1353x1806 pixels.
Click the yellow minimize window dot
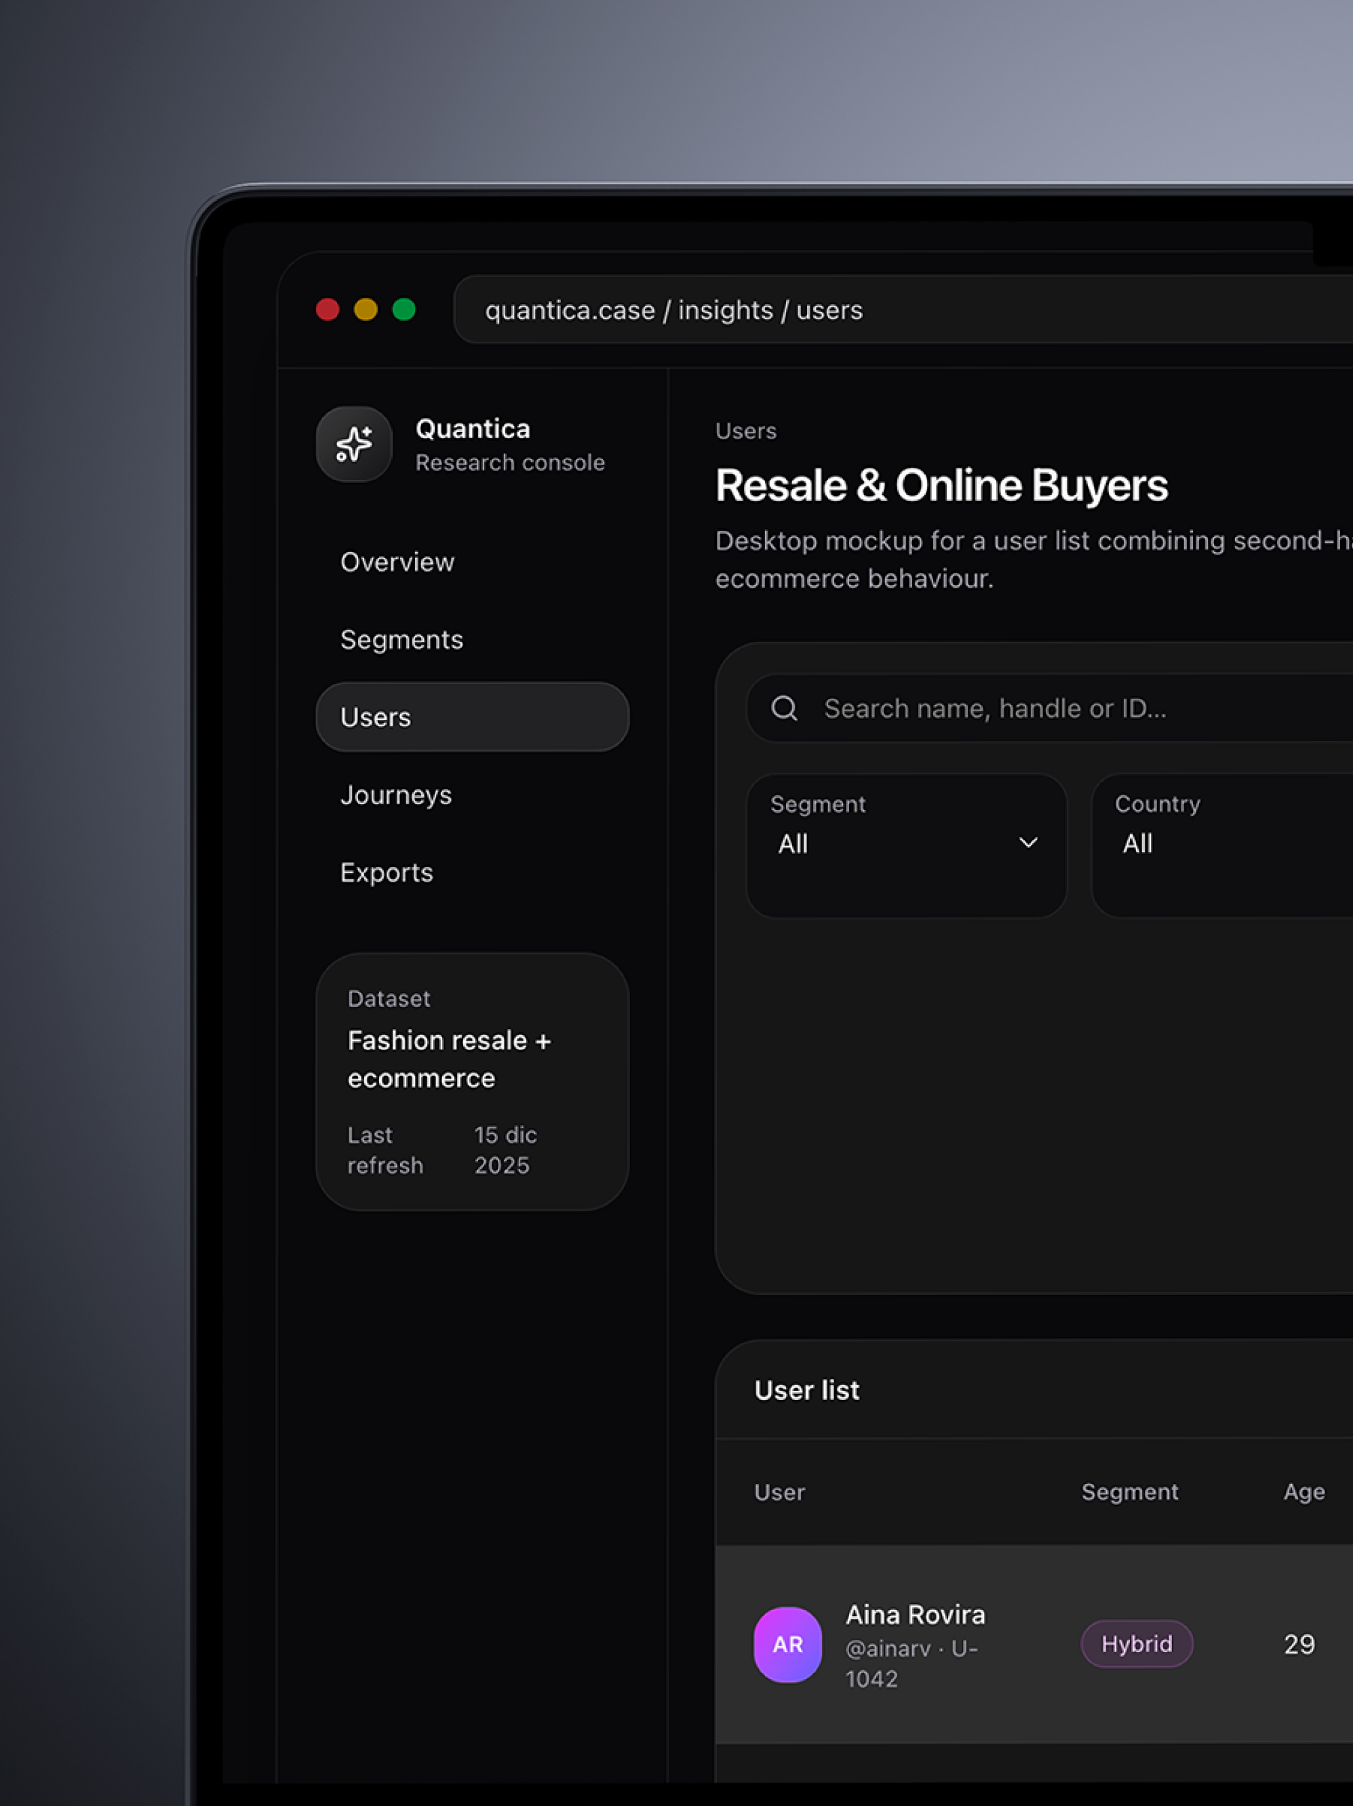click(366, 309)
